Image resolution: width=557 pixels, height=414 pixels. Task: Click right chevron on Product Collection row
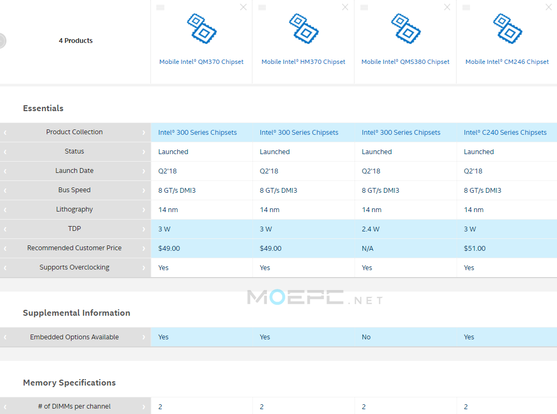point(143,133)
